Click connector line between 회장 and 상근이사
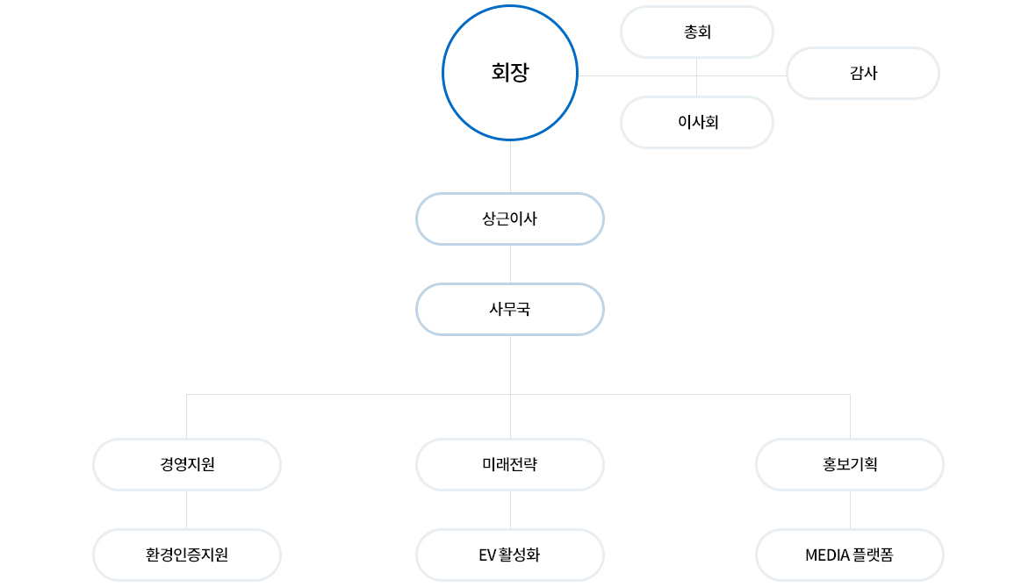Viewport: 1036px width, 587px height. coord(510,167)
